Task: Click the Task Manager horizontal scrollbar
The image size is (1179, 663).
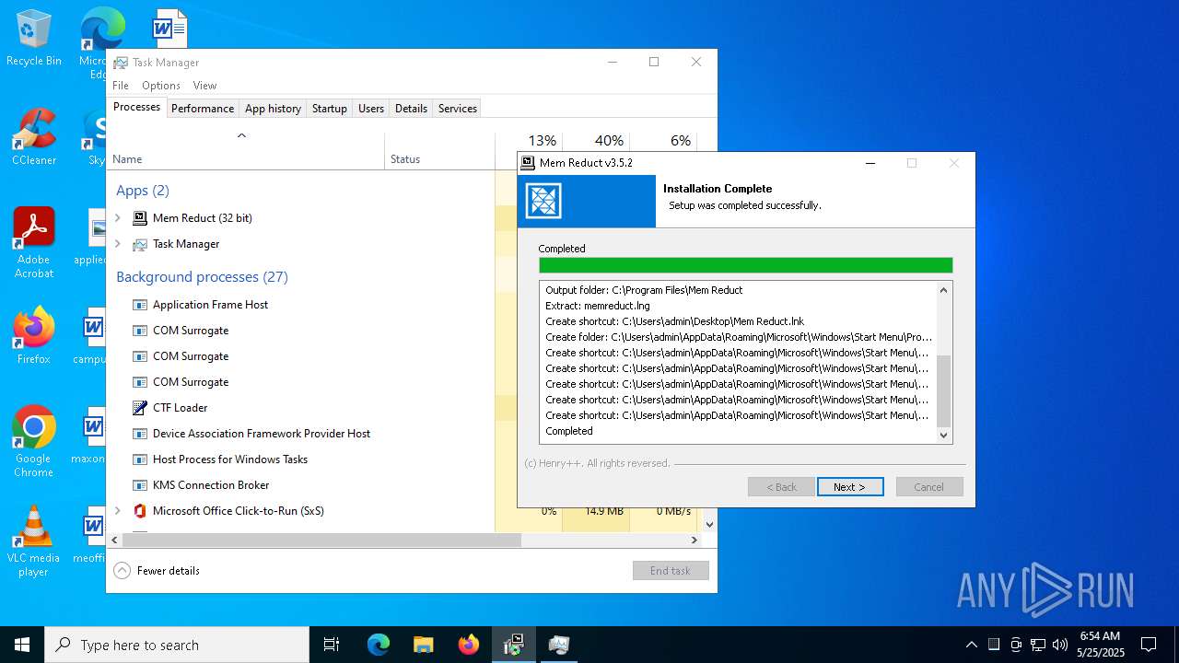Action: [321, 541]
